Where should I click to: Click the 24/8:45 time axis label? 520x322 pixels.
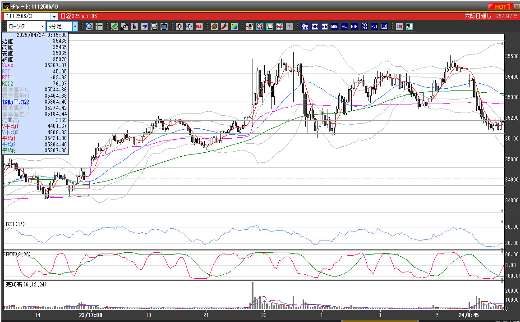(469, 315)
